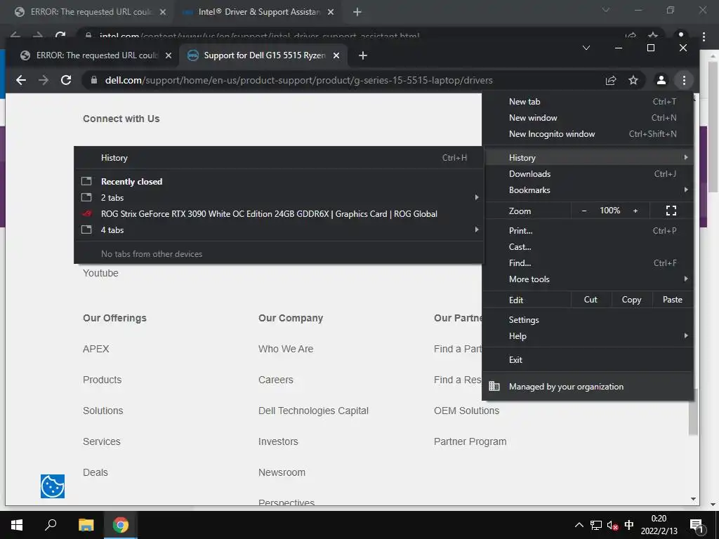This screenshot has width=719, height=539.
Task: Close the Support for Dell G15 tab
Action: (336, 55)
